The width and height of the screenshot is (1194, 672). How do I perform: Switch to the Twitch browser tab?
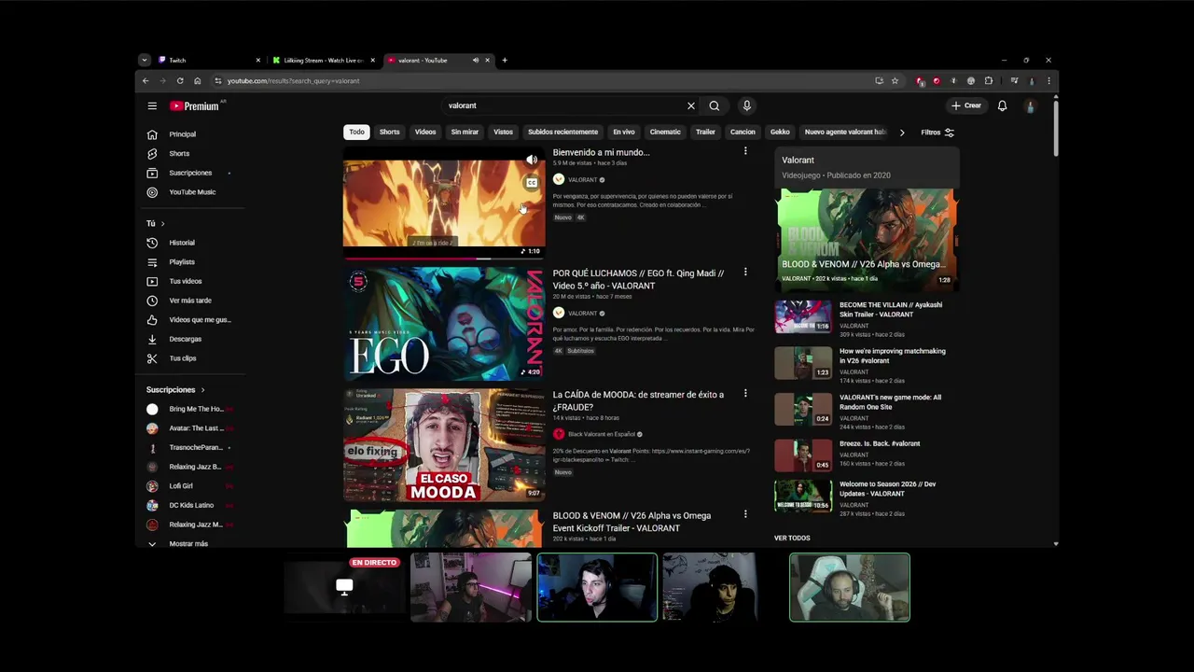(207, 60)
